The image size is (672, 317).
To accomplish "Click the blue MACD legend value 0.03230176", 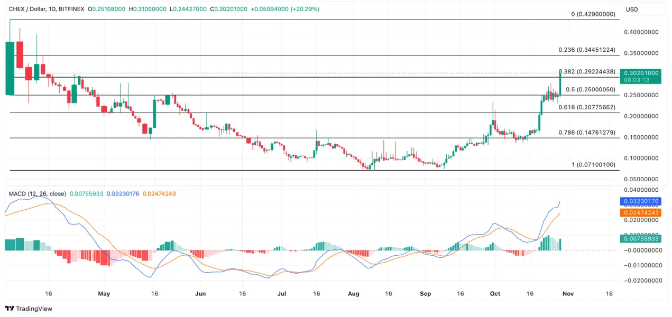I will (123, 194).
